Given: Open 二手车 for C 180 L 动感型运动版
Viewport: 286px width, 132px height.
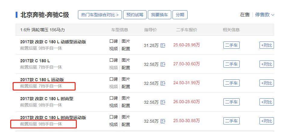Looking at the screenshot, I should point(232,45).
